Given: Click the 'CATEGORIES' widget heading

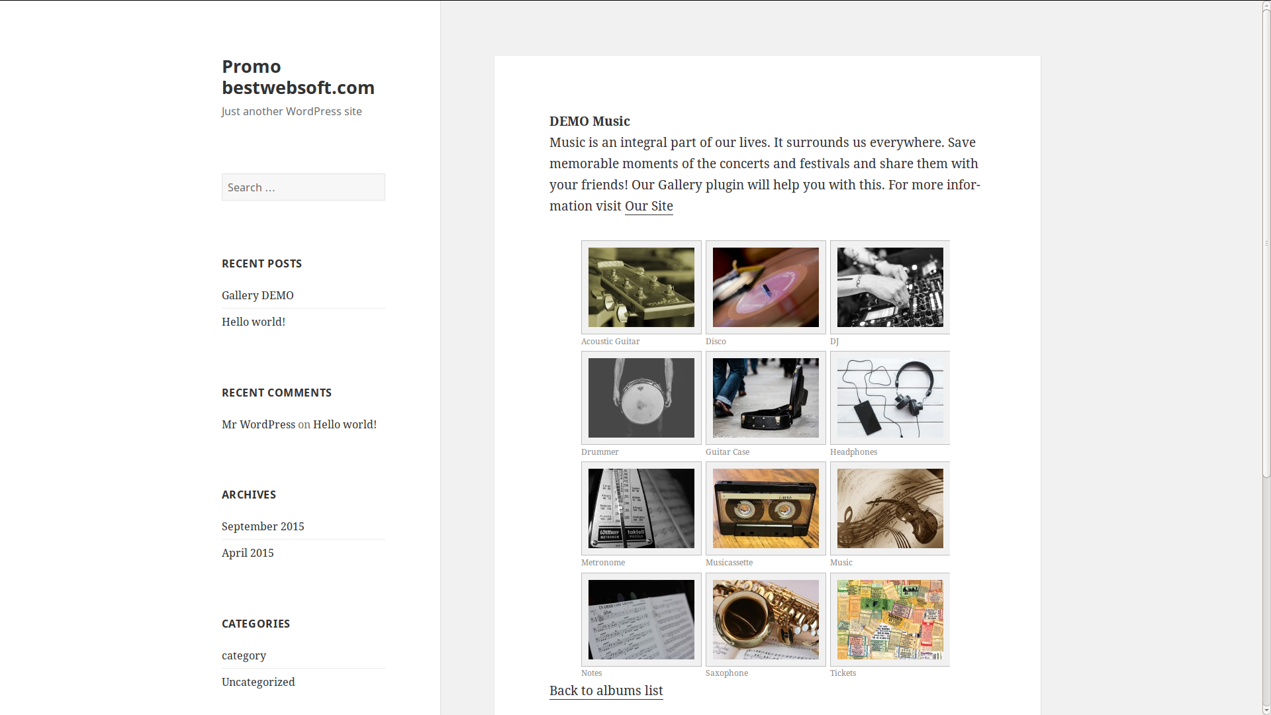Looking at the screenshot, I should (256, 624).
